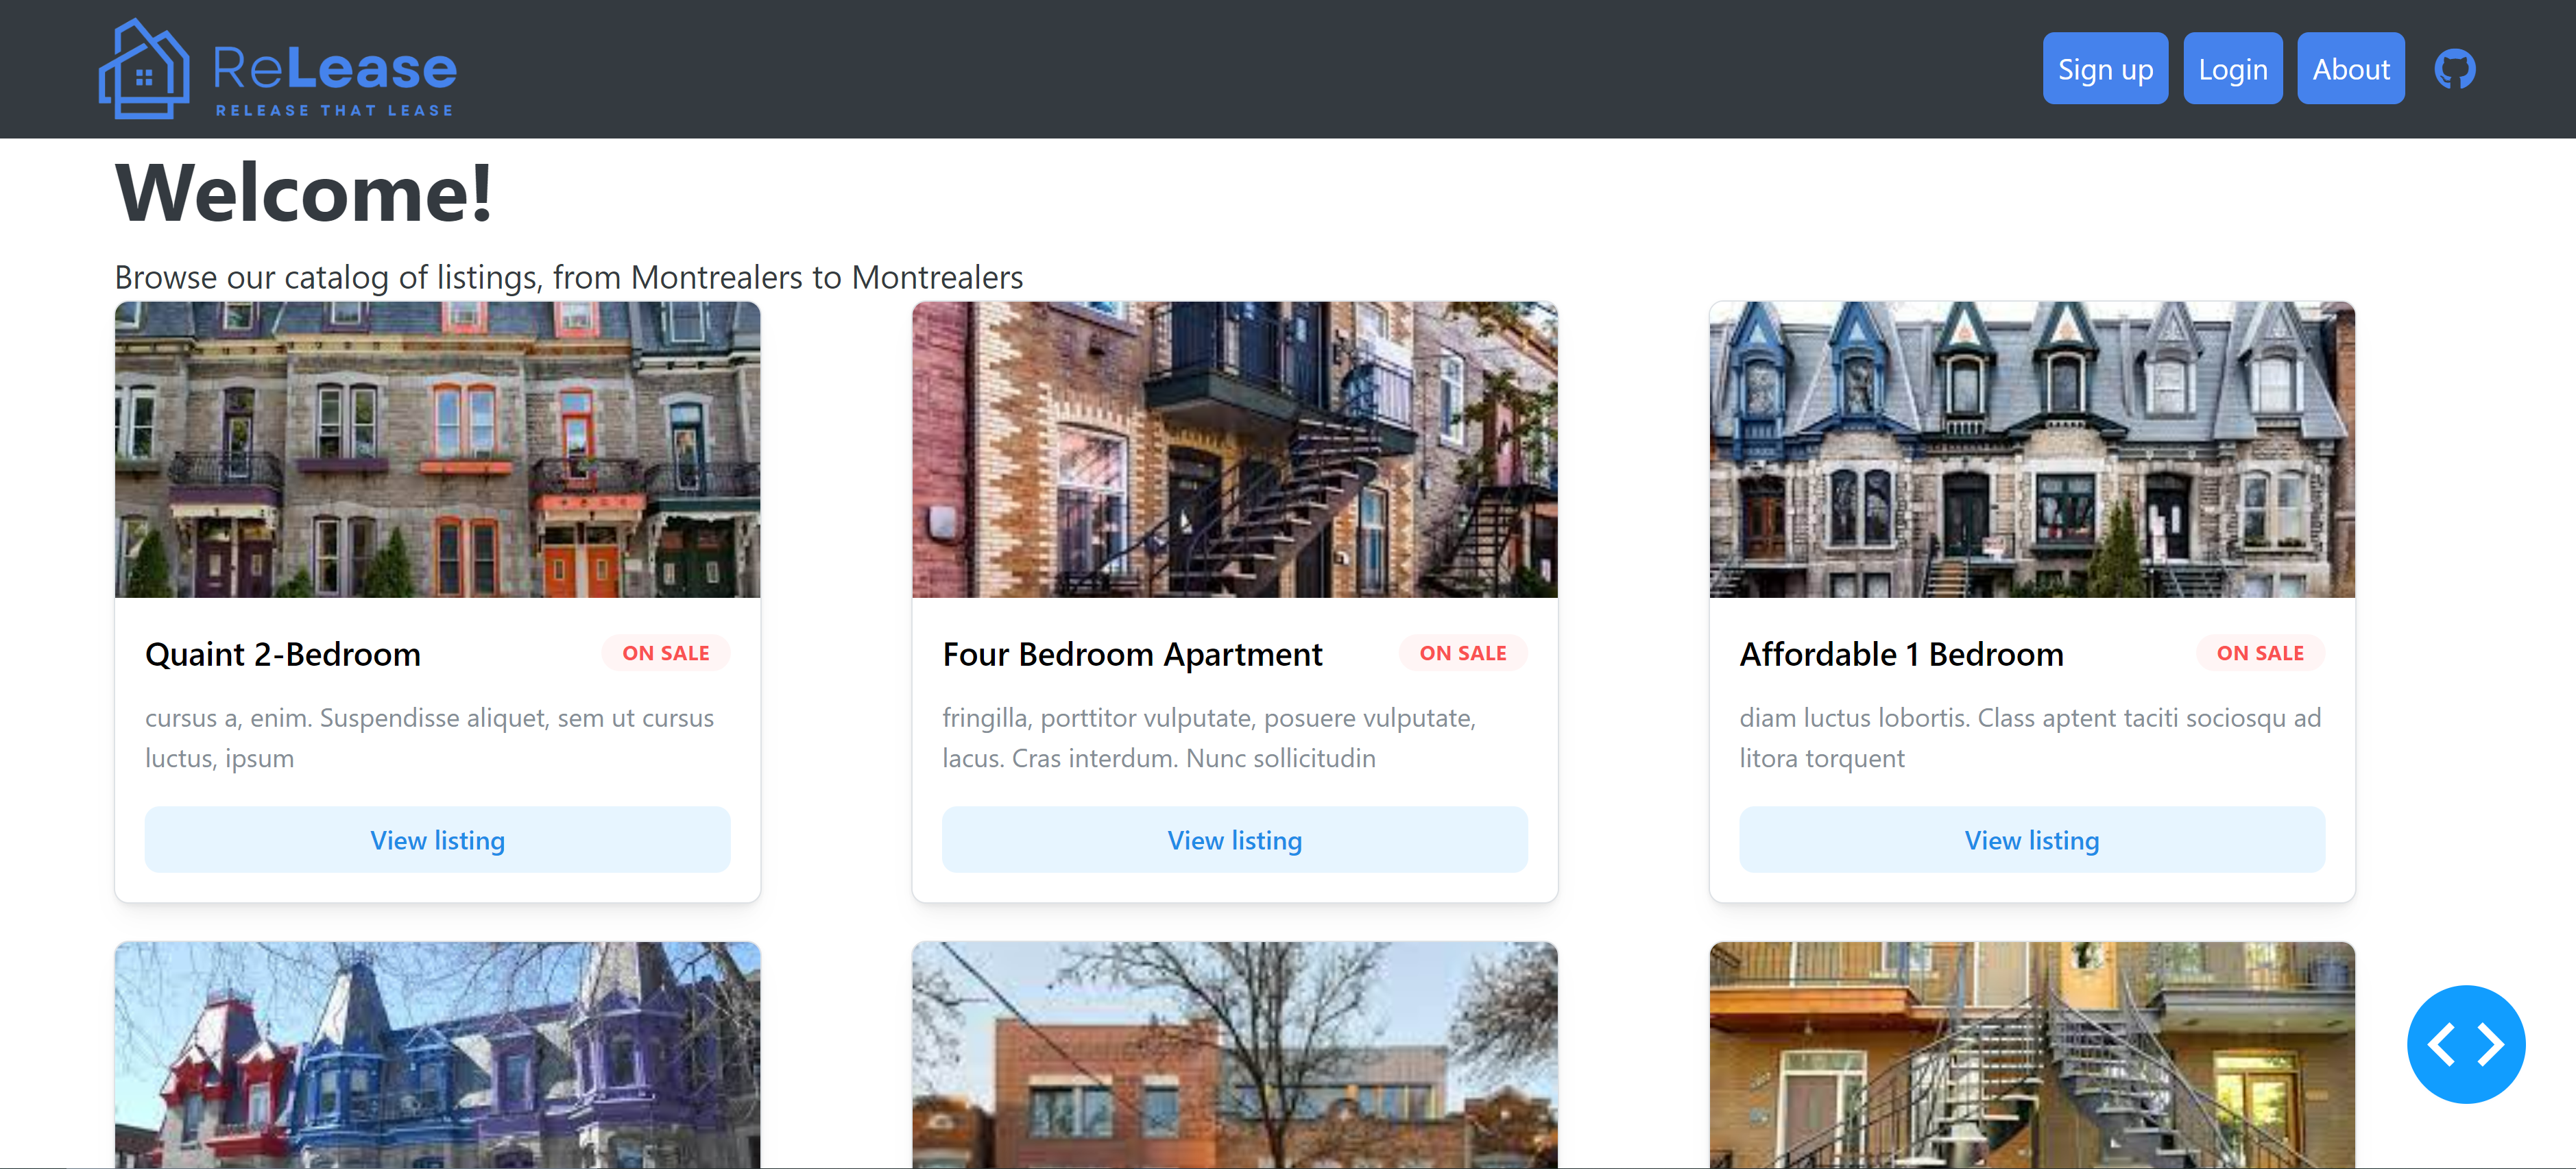Click the spiral staircase house photo
Screen dimensions: 2576x1169
(2031, 1054)
